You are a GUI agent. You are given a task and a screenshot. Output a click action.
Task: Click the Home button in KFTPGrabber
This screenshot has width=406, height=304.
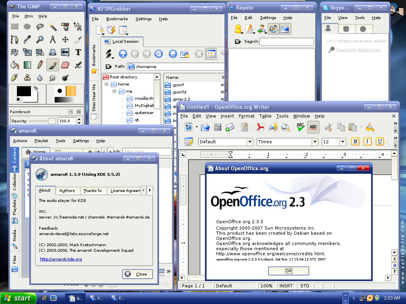172,54
